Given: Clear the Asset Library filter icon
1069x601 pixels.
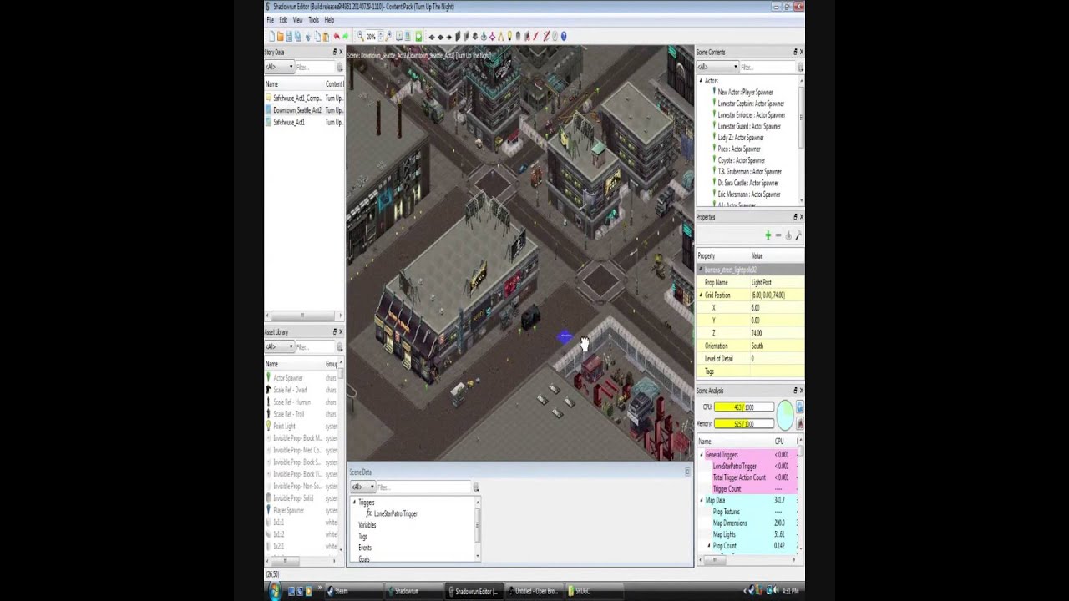Looking at the screenshot, I should (339, 346).
